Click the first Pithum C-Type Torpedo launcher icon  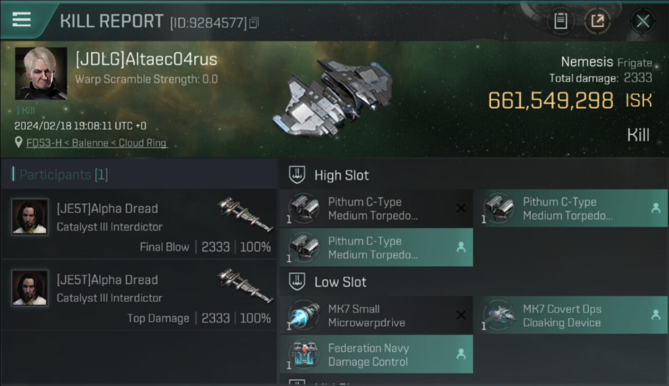tap(304, 208)
